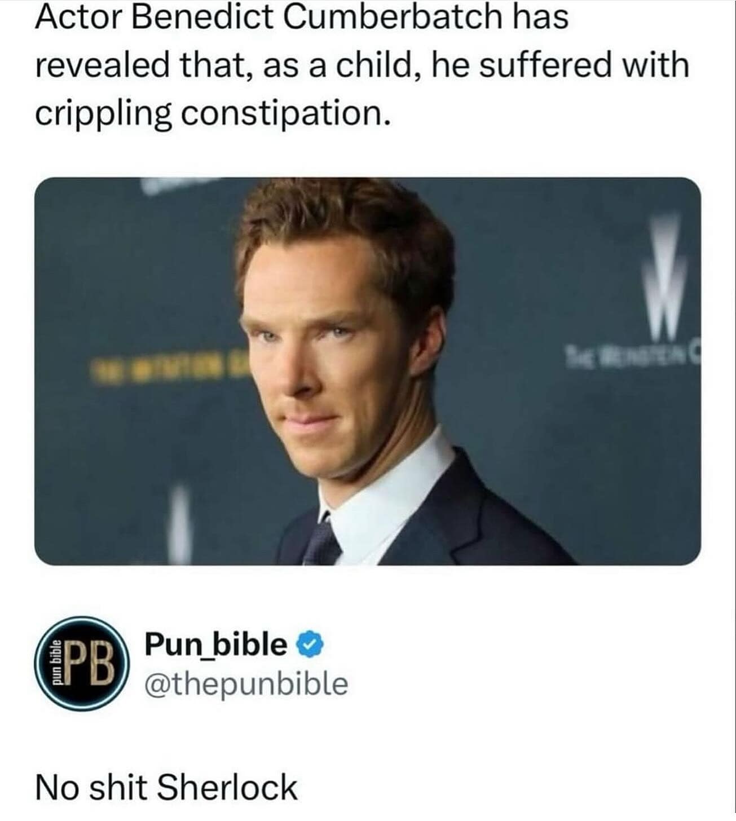The width and height of the screenshot is (736, 821).
Task: Click the word "revealed" in the headline
Action: [102, 65]
